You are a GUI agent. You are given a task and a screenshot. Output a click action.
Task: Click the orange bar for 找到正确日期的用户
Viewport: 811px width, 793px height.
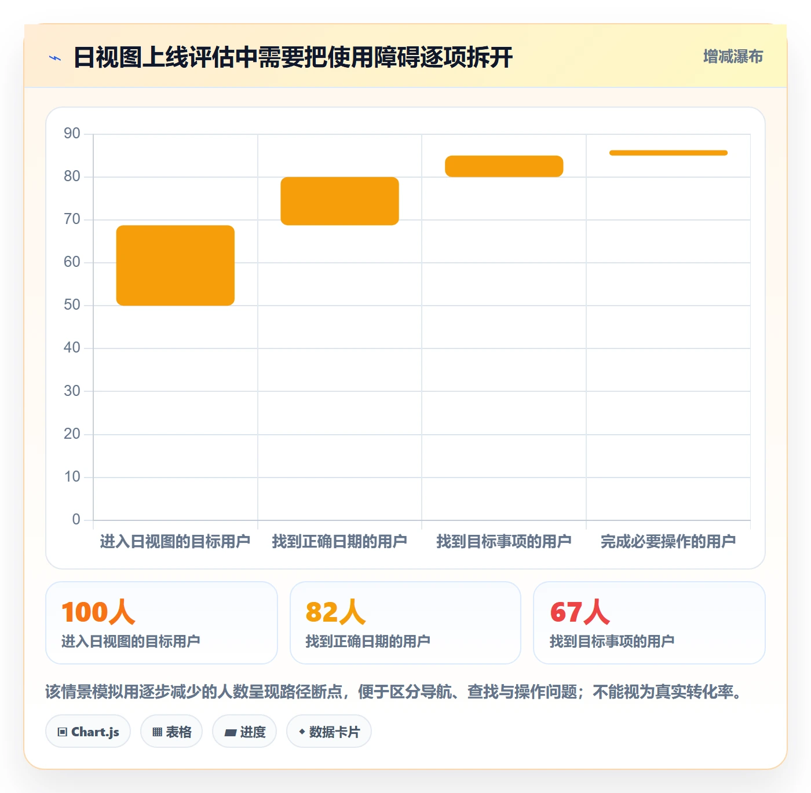coord(340,201)
